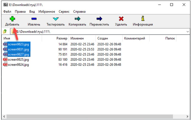Select file screen9824.jpg in the list
This screenshot has height=120, width=191.
click(x=18, y=65)
